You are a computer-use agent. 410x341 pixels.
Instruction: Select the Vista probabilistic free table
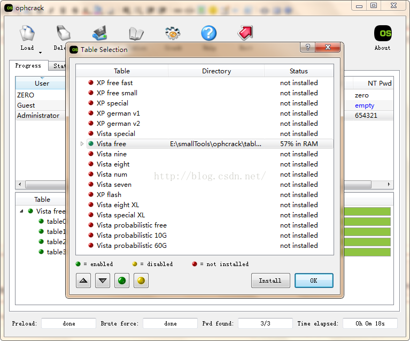[x=131, y=225]
